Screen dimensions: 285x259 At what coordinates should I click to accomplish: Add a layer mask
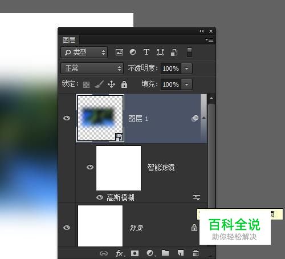pos(135,253)
